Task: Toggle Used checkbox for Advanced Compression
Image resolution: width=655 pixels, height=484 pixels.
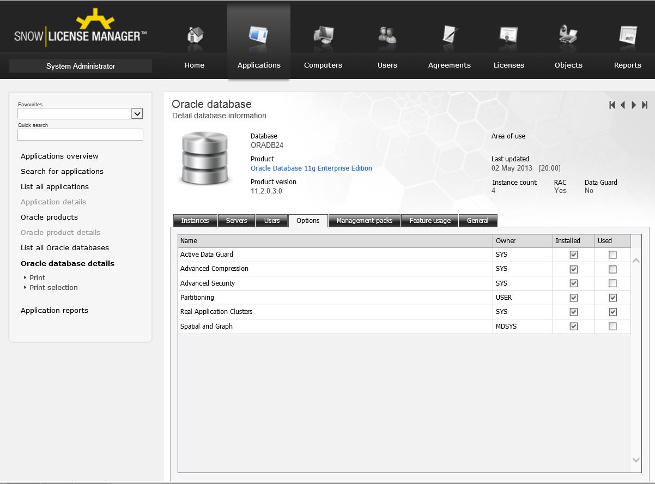Action: click(x=612, y=269)
